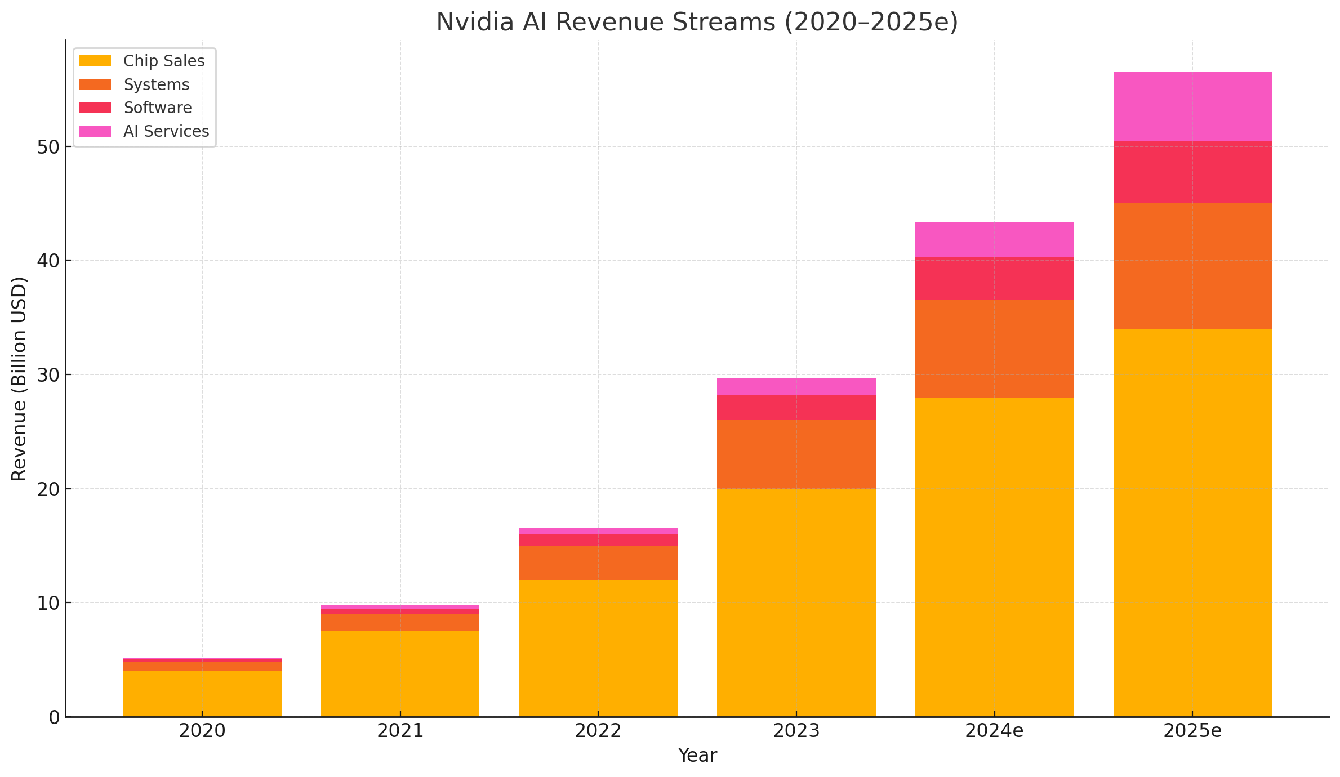Select the 2024e Software bar segment
The image size is (1340, 777).
(994, 278)
